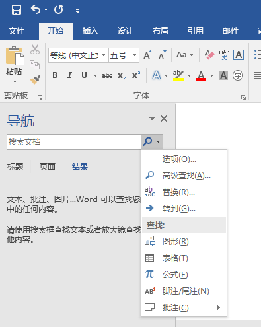
Task: Collapse the search options dropdown arrow
Action: pos(159,141)
